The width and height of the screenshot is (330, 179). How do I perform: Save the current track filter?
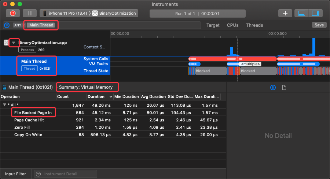319,25
